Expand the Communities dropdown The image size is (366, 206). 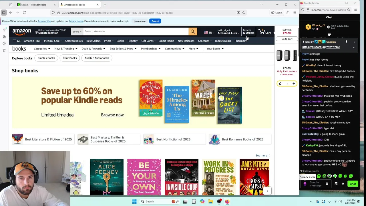174,49
